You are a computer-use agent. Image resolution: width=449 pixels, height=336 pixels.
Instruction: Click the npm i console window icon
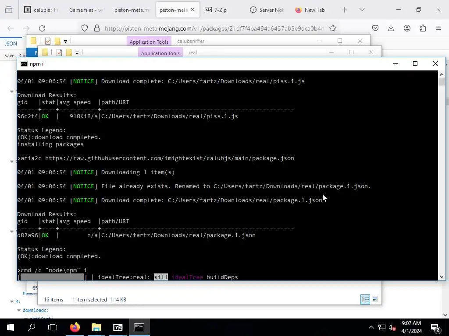(24, 64)
